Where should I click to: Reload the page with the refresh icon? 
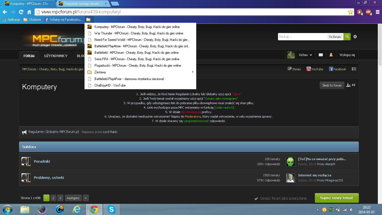coord(21,12)
